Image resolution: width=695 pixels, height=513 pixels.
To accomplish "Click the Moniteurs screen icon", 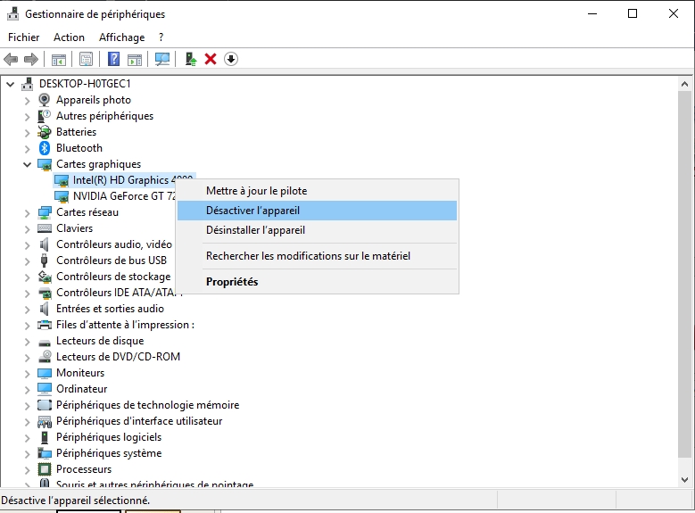I will point(45,373).
